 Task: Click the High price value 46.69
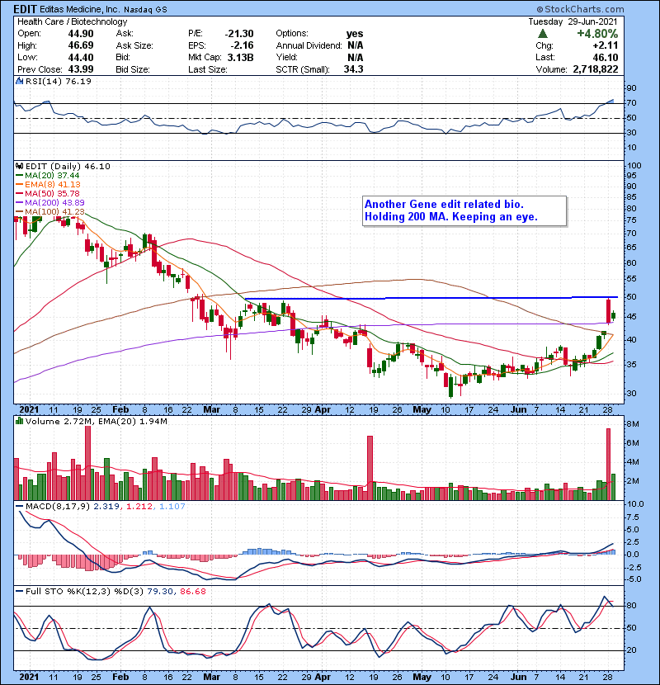coord(81,45)
